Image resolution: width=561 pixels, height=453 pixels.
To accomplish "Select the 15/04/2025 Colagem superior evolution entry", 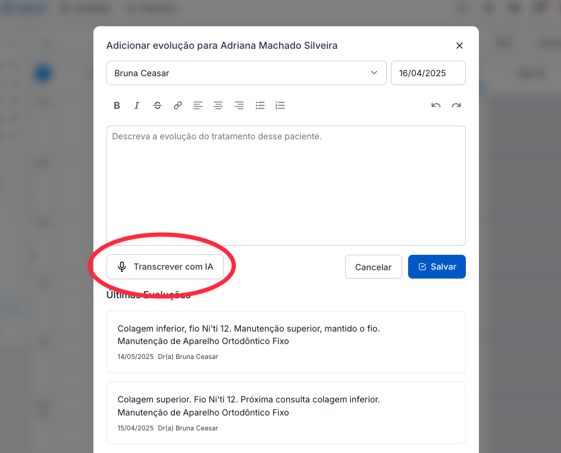I will coord(286,413).
